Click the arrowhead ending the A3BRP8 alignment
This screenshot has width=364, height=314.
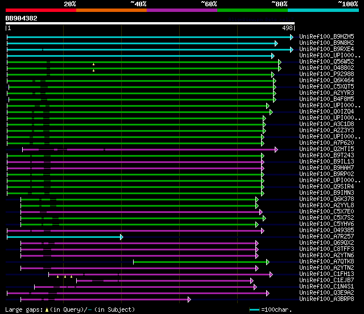[189, 300]
